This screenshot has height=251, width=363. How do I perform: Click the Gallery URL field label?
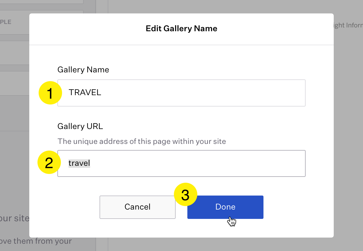[x=80, y=126]
